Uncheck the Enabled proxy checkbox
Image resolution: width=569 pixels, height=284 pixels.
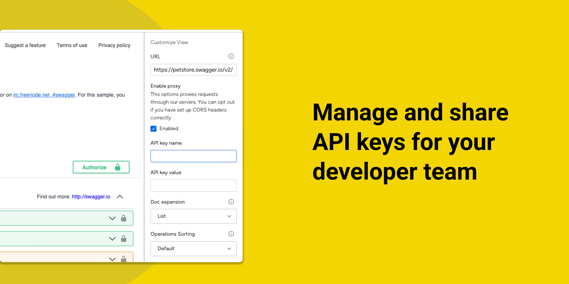[x=154, y=129]
